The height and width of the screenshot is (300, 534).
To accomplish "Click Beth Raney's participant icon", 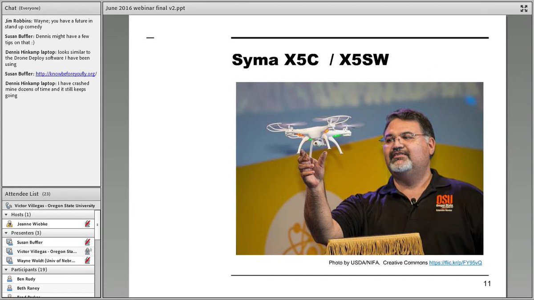I will (9, 288).
